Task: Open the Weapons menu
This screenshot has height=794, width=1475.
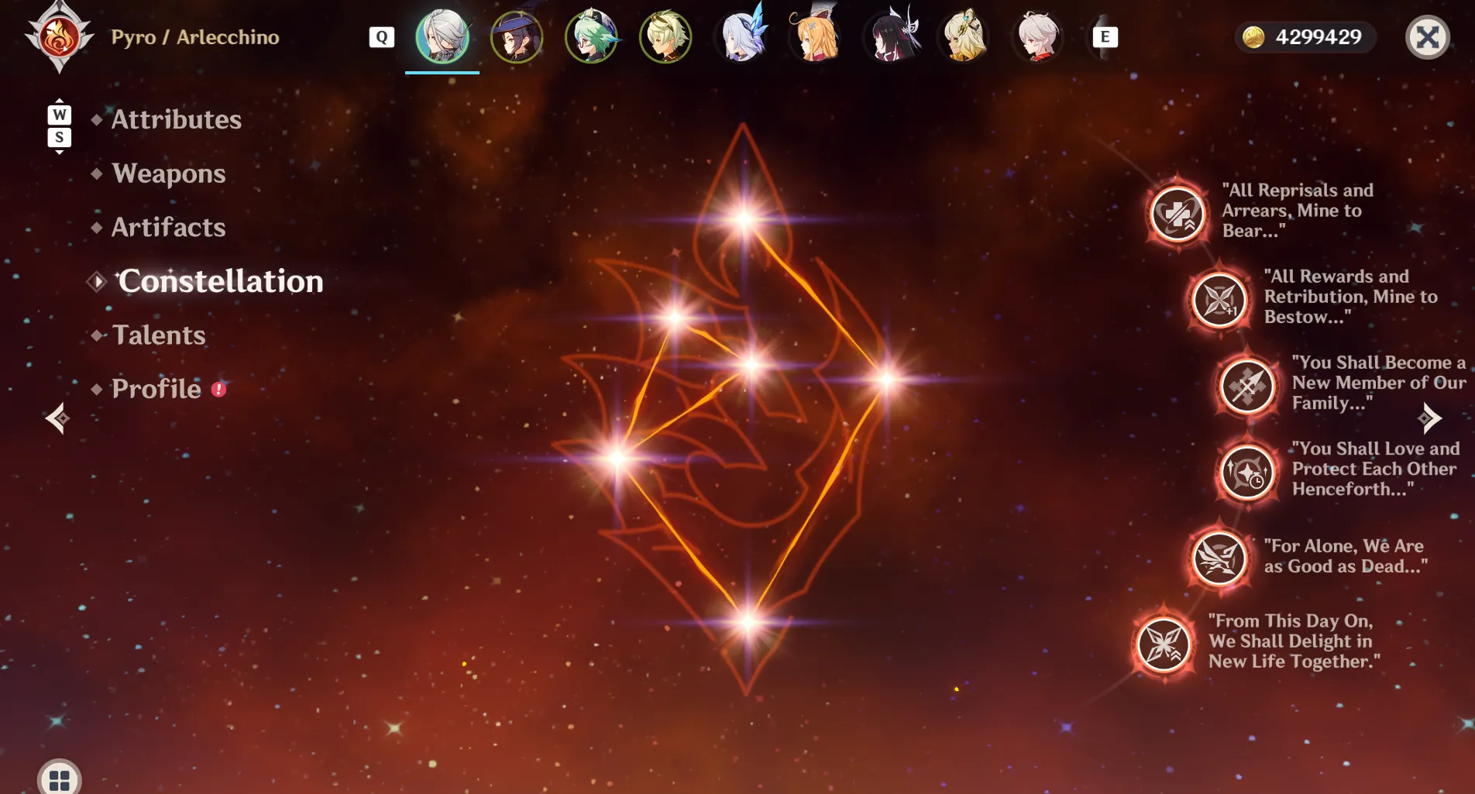Action: click(x=168, y=174)
